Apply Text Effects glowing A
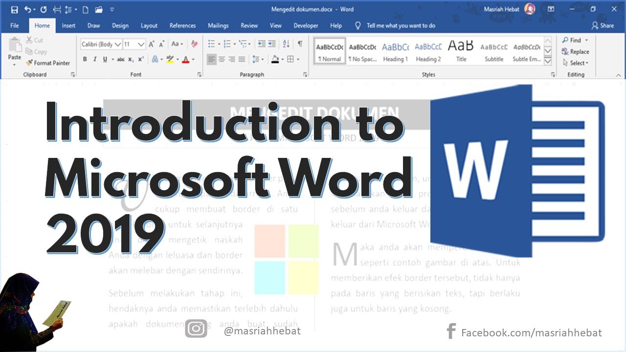 point(156,59)
